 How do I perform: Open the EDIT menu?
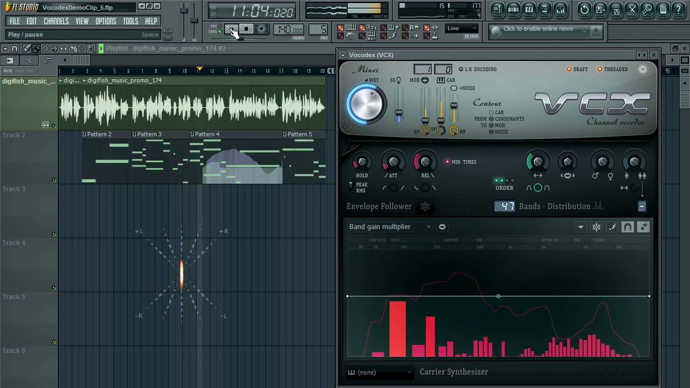[x=32, y=21]
